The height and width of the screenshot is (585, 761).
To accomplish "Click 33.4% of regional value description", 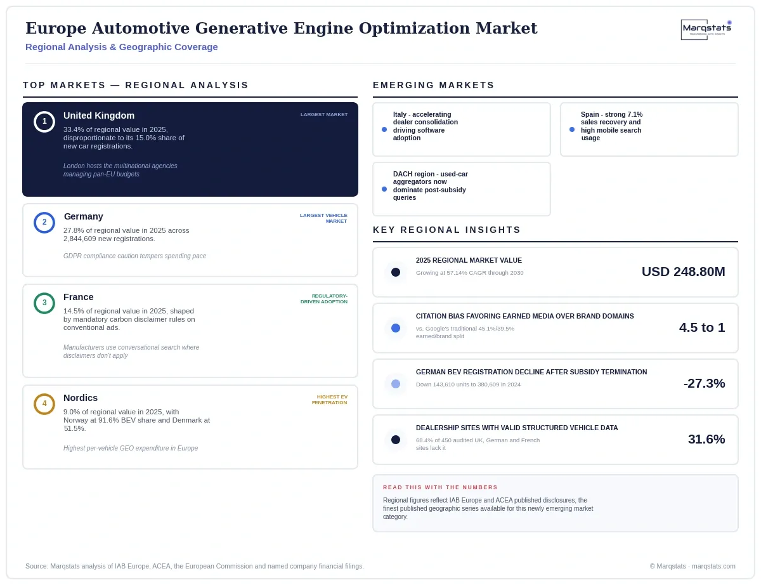I will pyautogui.click(x=124, y=138).
